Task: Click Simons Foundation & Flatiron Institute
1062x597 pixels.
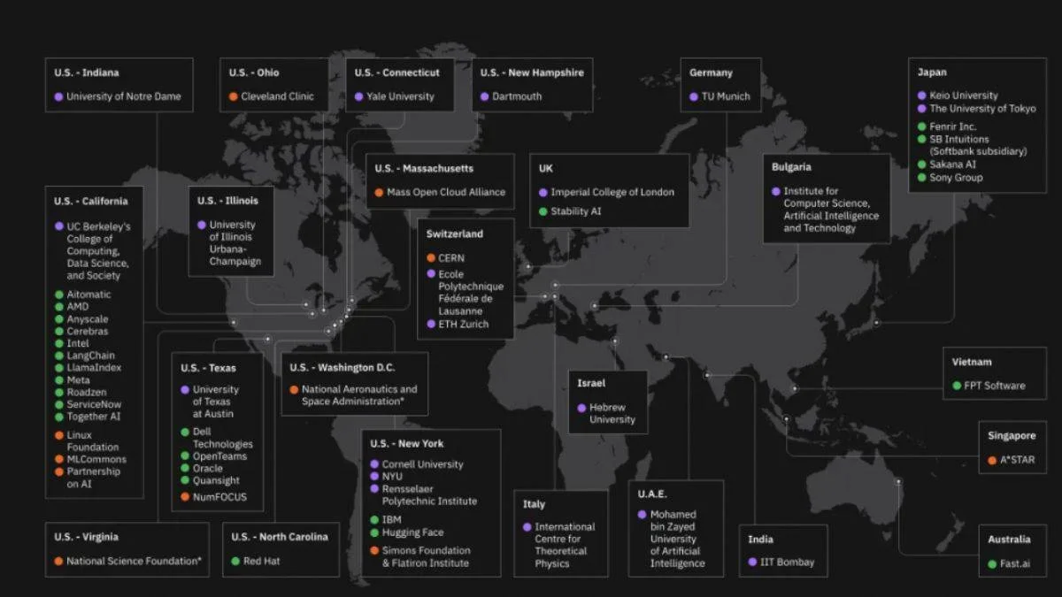Action: (x=420, y=557)
